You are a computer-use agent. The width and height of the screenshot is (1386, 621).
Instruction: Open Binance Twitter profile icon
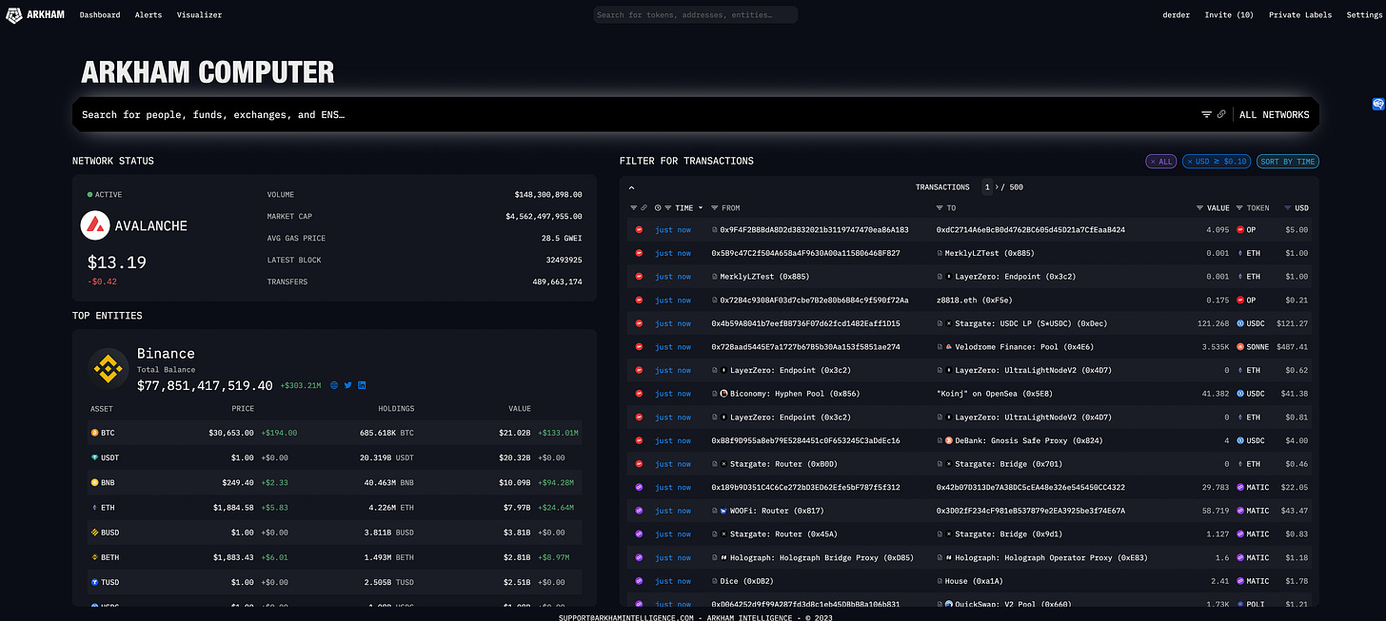coord(348,385)
